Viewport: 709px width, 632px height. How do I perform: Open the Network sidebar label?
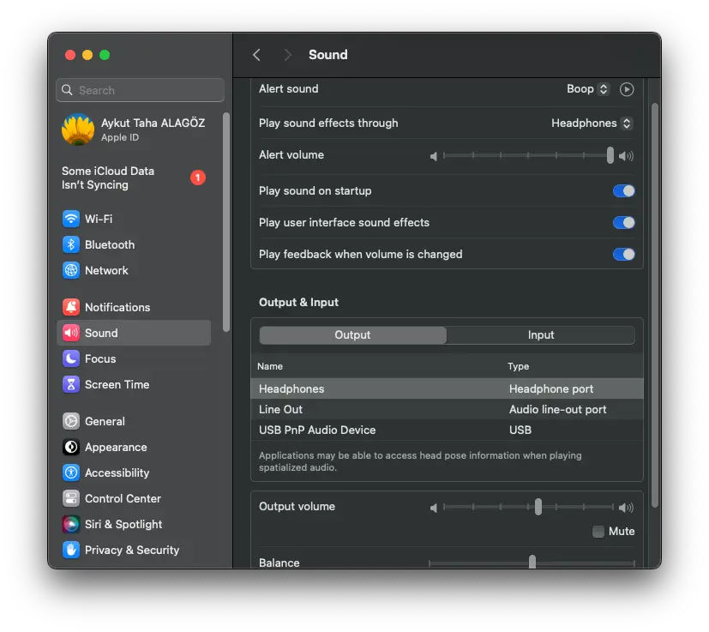106,270
